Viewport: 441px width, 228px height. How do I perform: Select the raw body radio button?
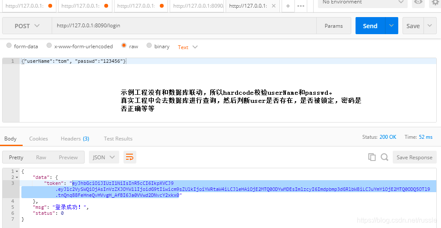(x=124, y=45)
